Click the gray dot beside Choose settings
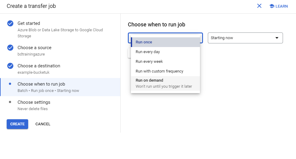This screenshot has width=296, height=159. click(10, 102)
